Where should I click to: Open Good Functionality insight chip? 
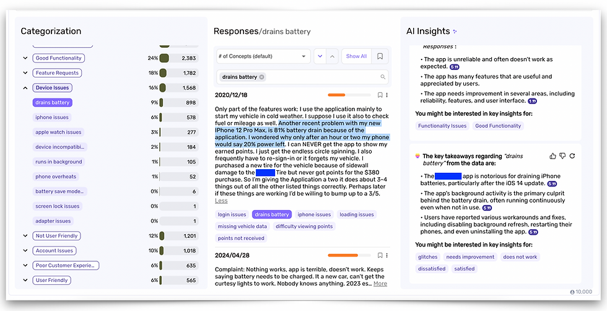point(498,126)
